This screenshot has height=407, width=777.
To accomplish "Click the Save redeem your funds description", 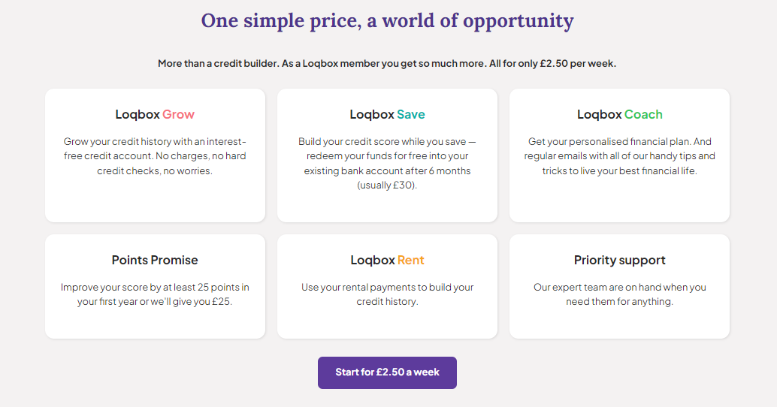I will coord(387,156).
